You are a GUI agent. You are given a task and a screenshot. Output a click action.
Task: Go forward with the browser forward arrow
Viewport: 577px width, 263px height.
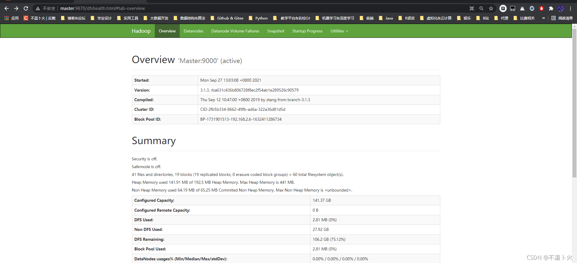16,8
